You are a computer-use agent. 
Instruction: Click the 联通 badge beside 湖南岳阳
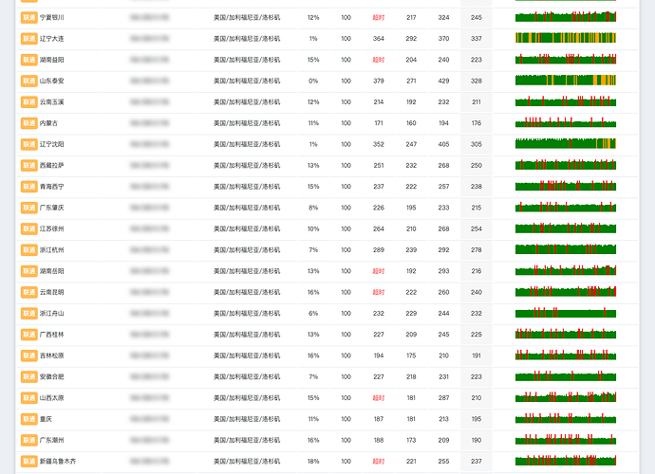[x=28, y=271]
